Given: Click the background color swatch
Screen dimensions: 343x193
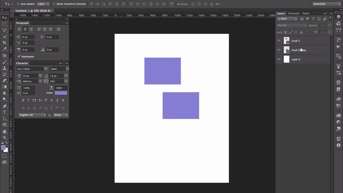Looking at the screenshot, I should tap(6, 151).
